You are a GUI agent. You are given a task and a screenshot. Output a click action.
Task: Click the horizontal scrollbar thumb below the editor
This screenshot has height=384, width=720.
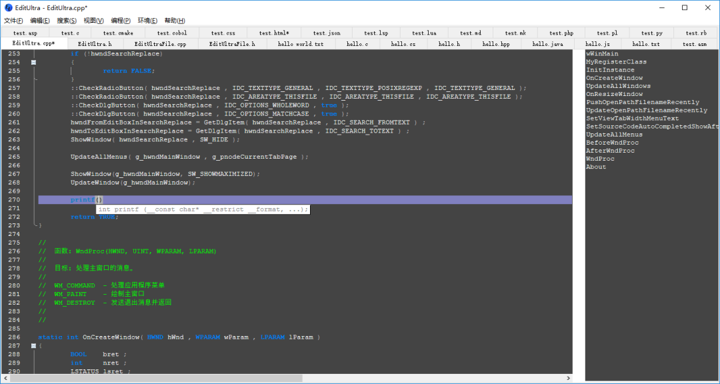[x=156, y=379]
